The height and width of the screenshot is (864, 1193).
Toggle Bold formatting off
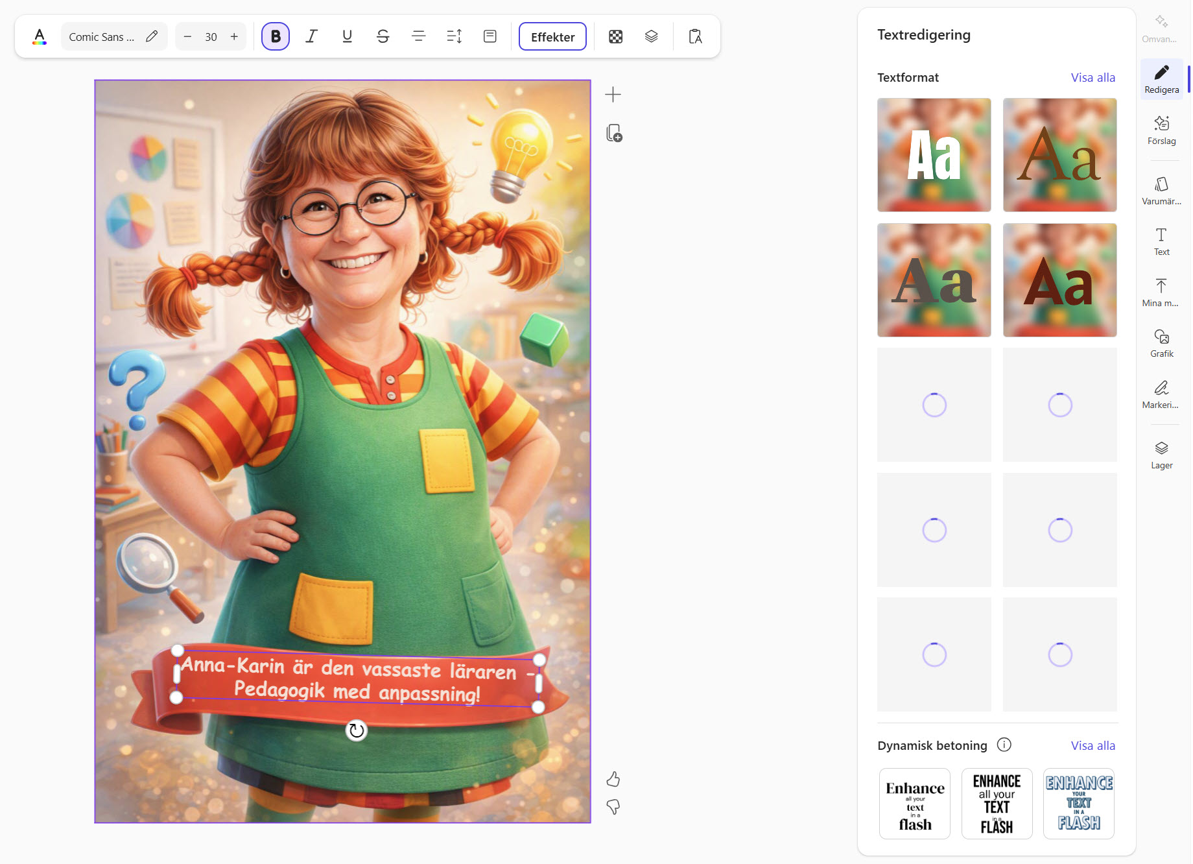click(276, 37)
